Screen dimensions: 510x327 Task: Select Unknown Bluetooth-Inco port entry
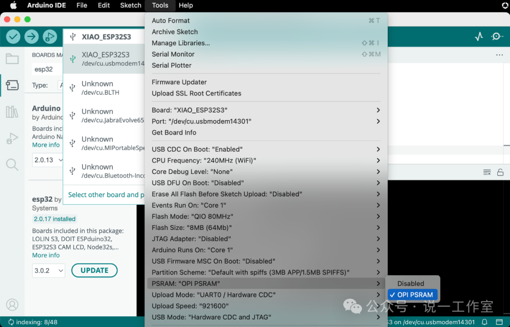(x=104, y=171)
